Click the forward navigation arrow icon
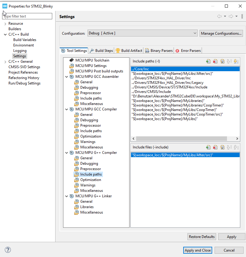This screenshot has height=257, width=246. point(231,16)
